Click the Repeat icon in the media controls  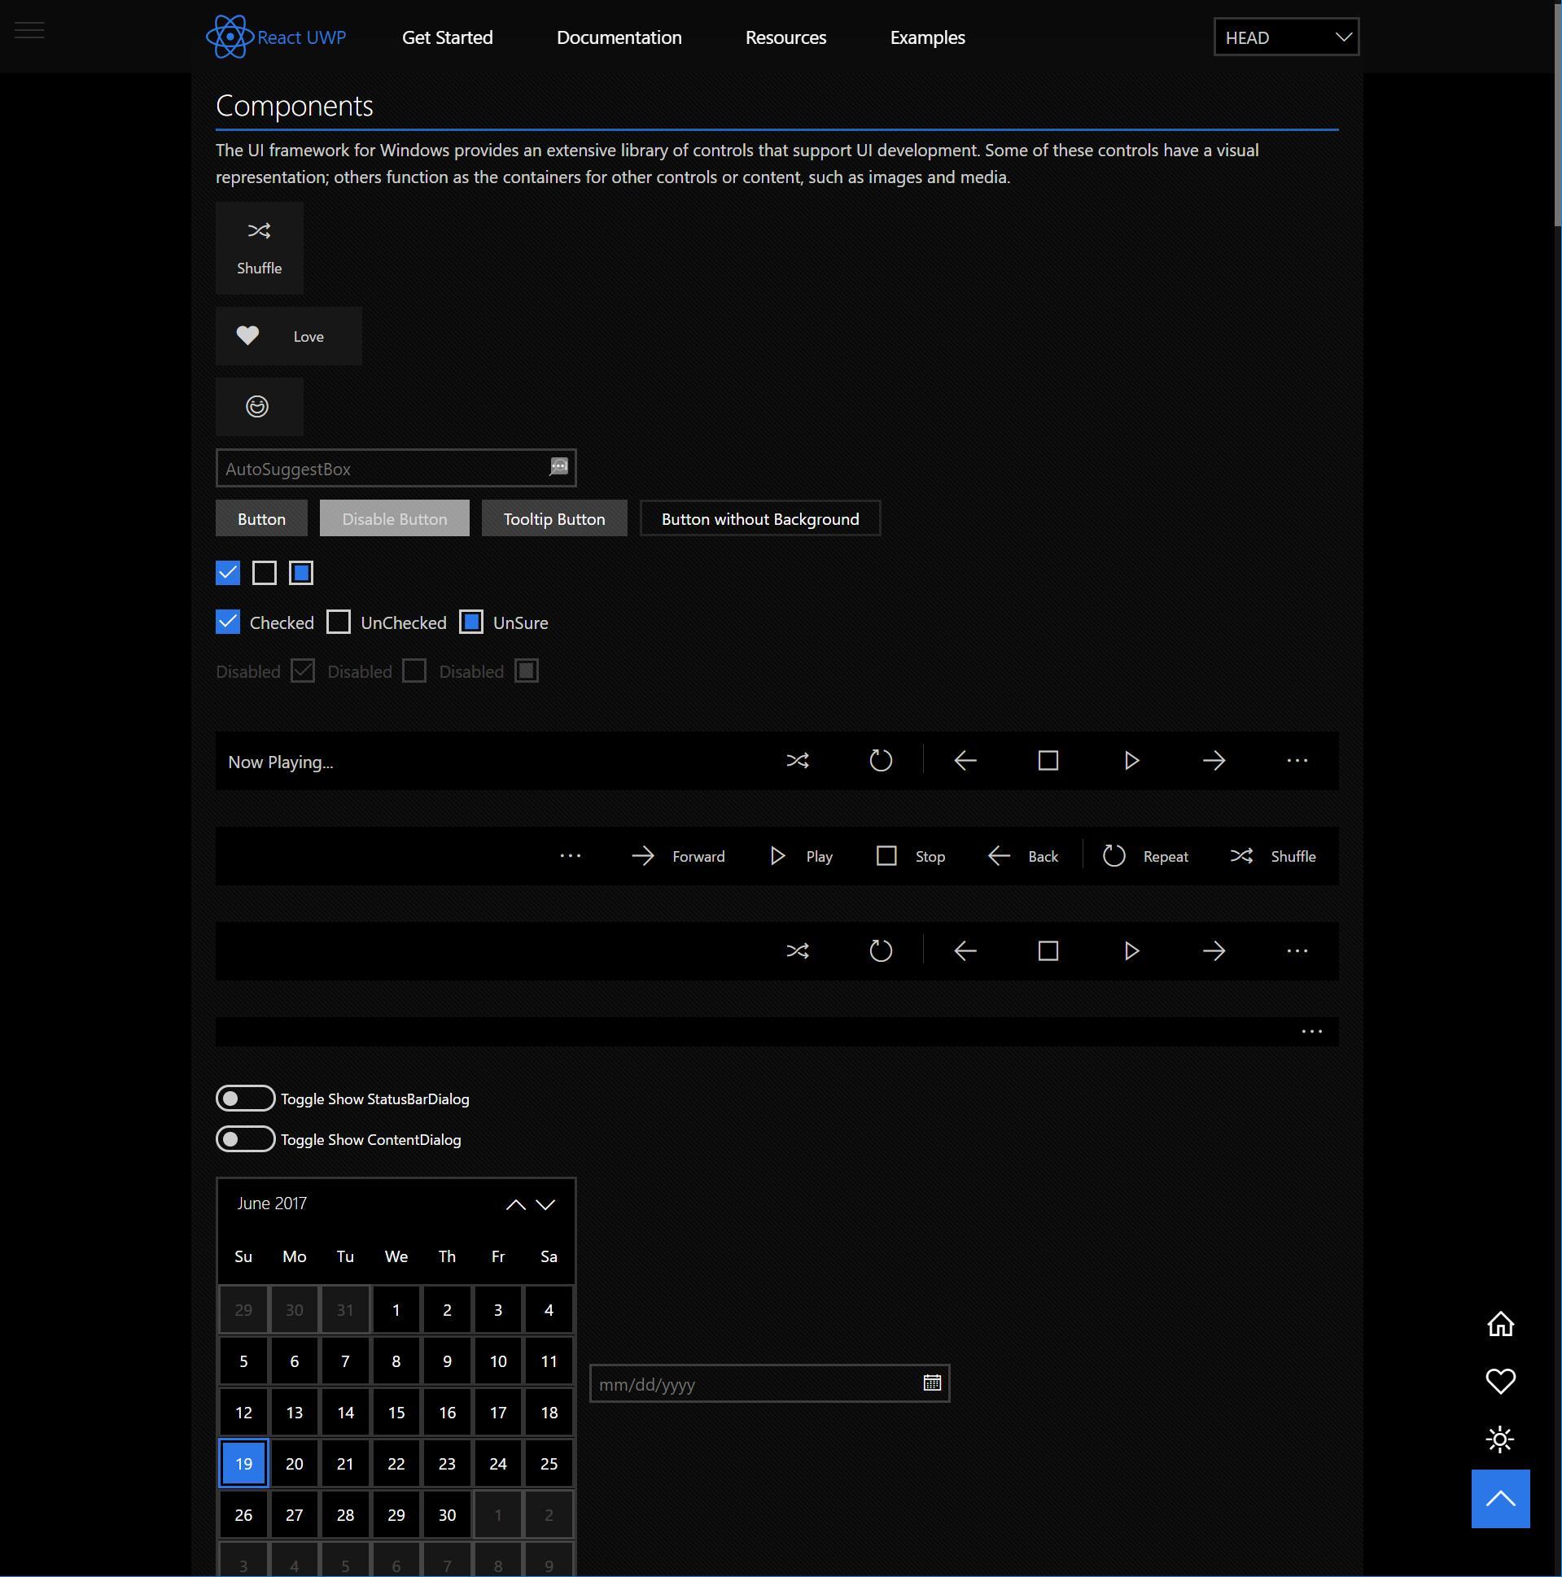(x=1115, y=855)
